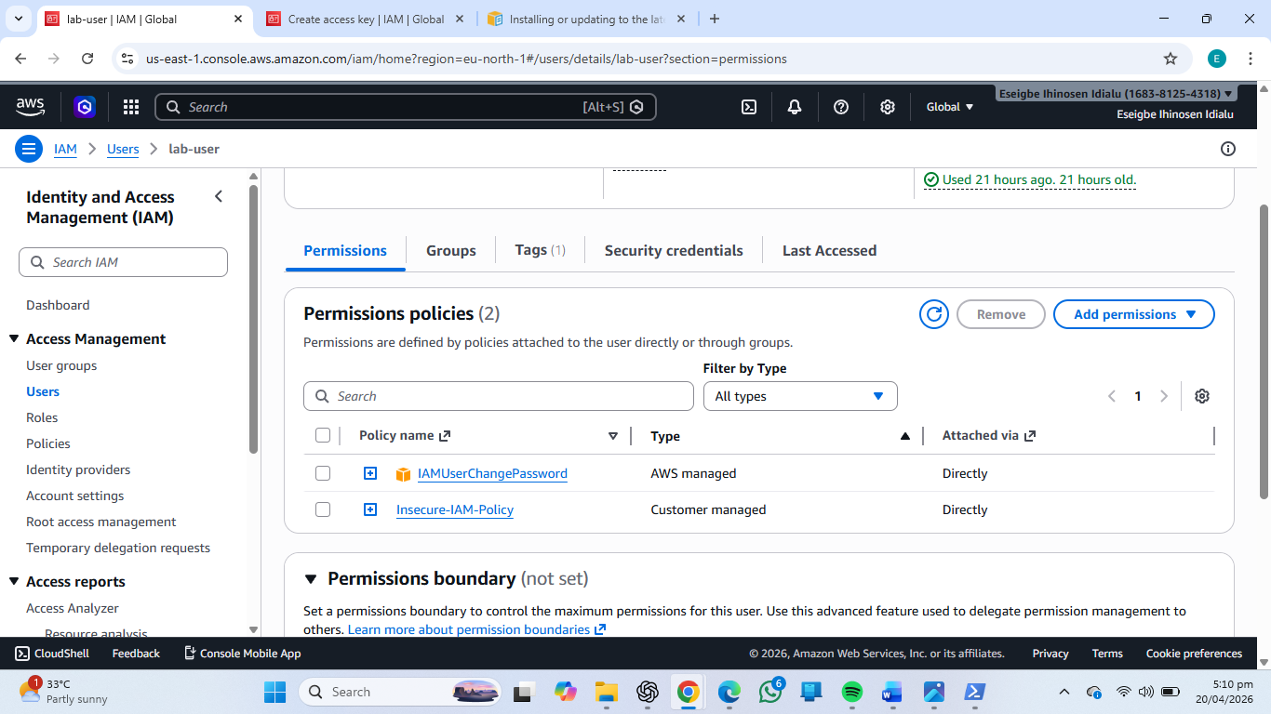The height and width of the screenshot is (714, 1271).
Task: Go to the previous policies page
Action: point(1112,396)
